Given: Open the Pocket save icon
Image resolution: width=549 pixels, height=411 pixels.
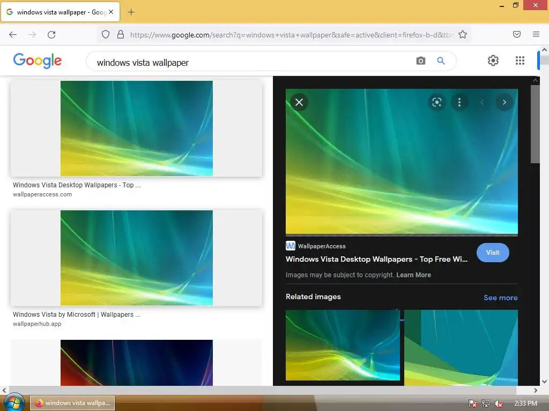Looking at the screenshot, I should coord(516,34).
